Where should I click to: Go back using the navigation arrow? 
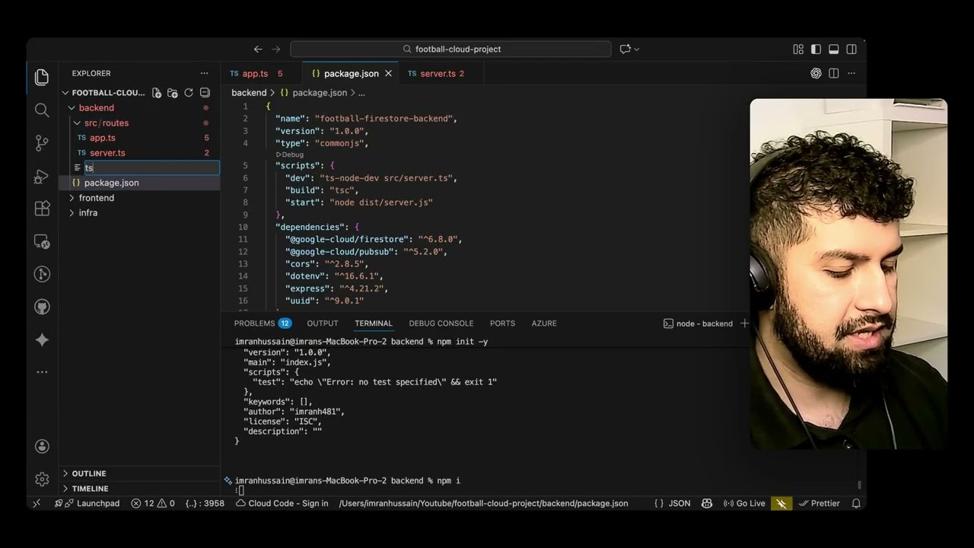pos(258,49)
